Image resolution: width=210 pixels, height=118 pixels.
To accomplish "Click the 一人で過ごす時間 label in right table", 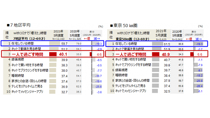I will tap(131, 54).
